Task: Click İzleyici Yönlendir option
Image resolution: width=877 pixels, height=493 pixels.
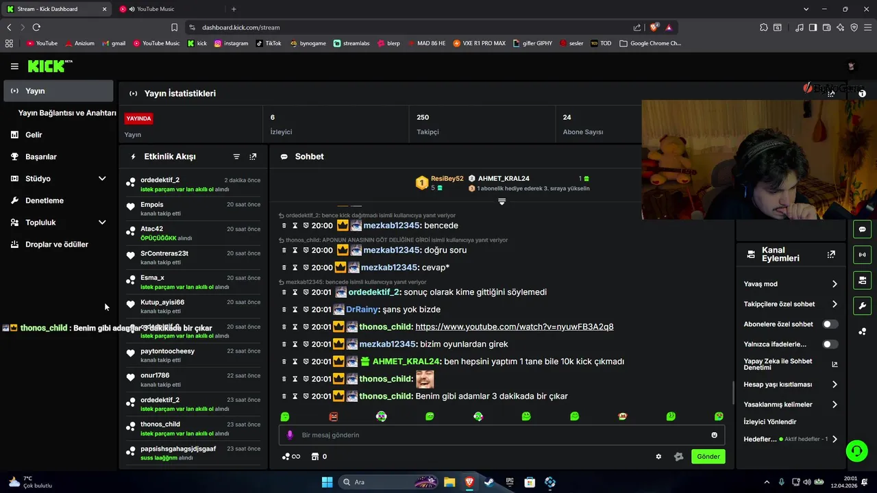Action: point(770,422)
